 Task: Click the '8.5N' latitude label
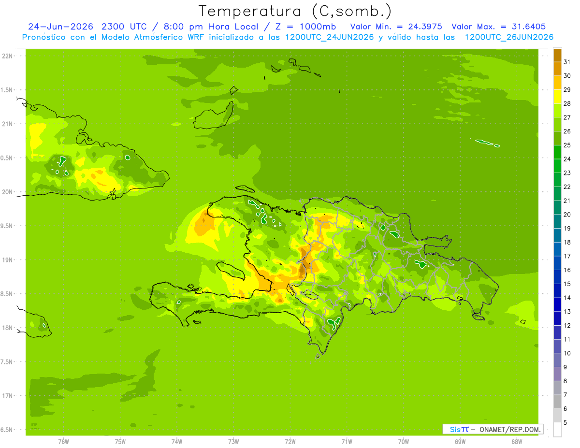tap(7, 294)
